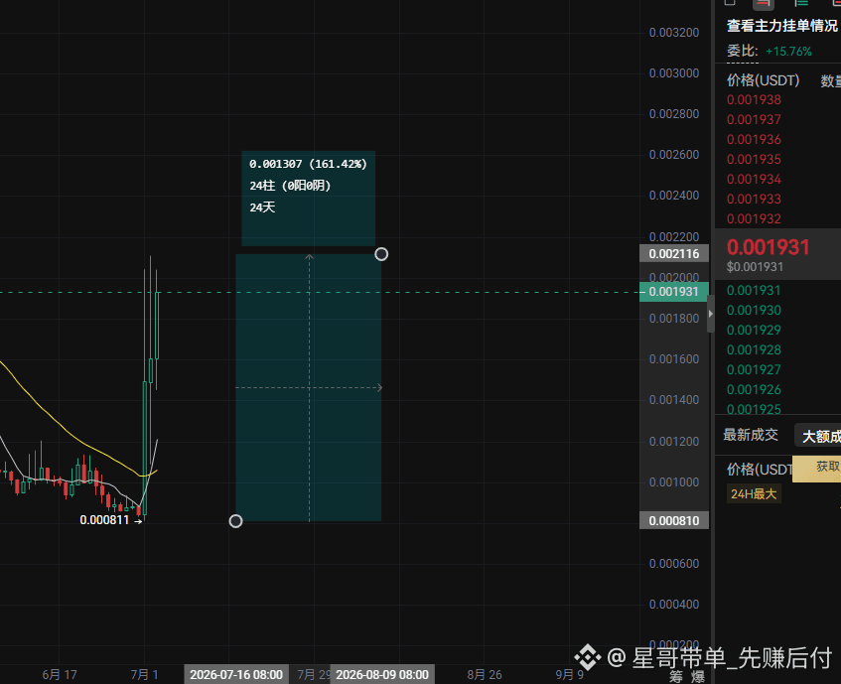
Task: Click the 0.001200 price axis label
Action: (673, 442)
